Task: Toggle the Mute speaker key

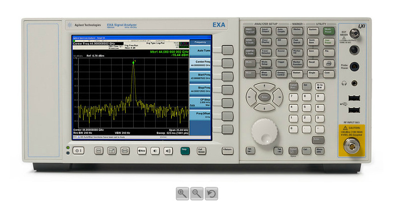Action: [x=142, y=151]
